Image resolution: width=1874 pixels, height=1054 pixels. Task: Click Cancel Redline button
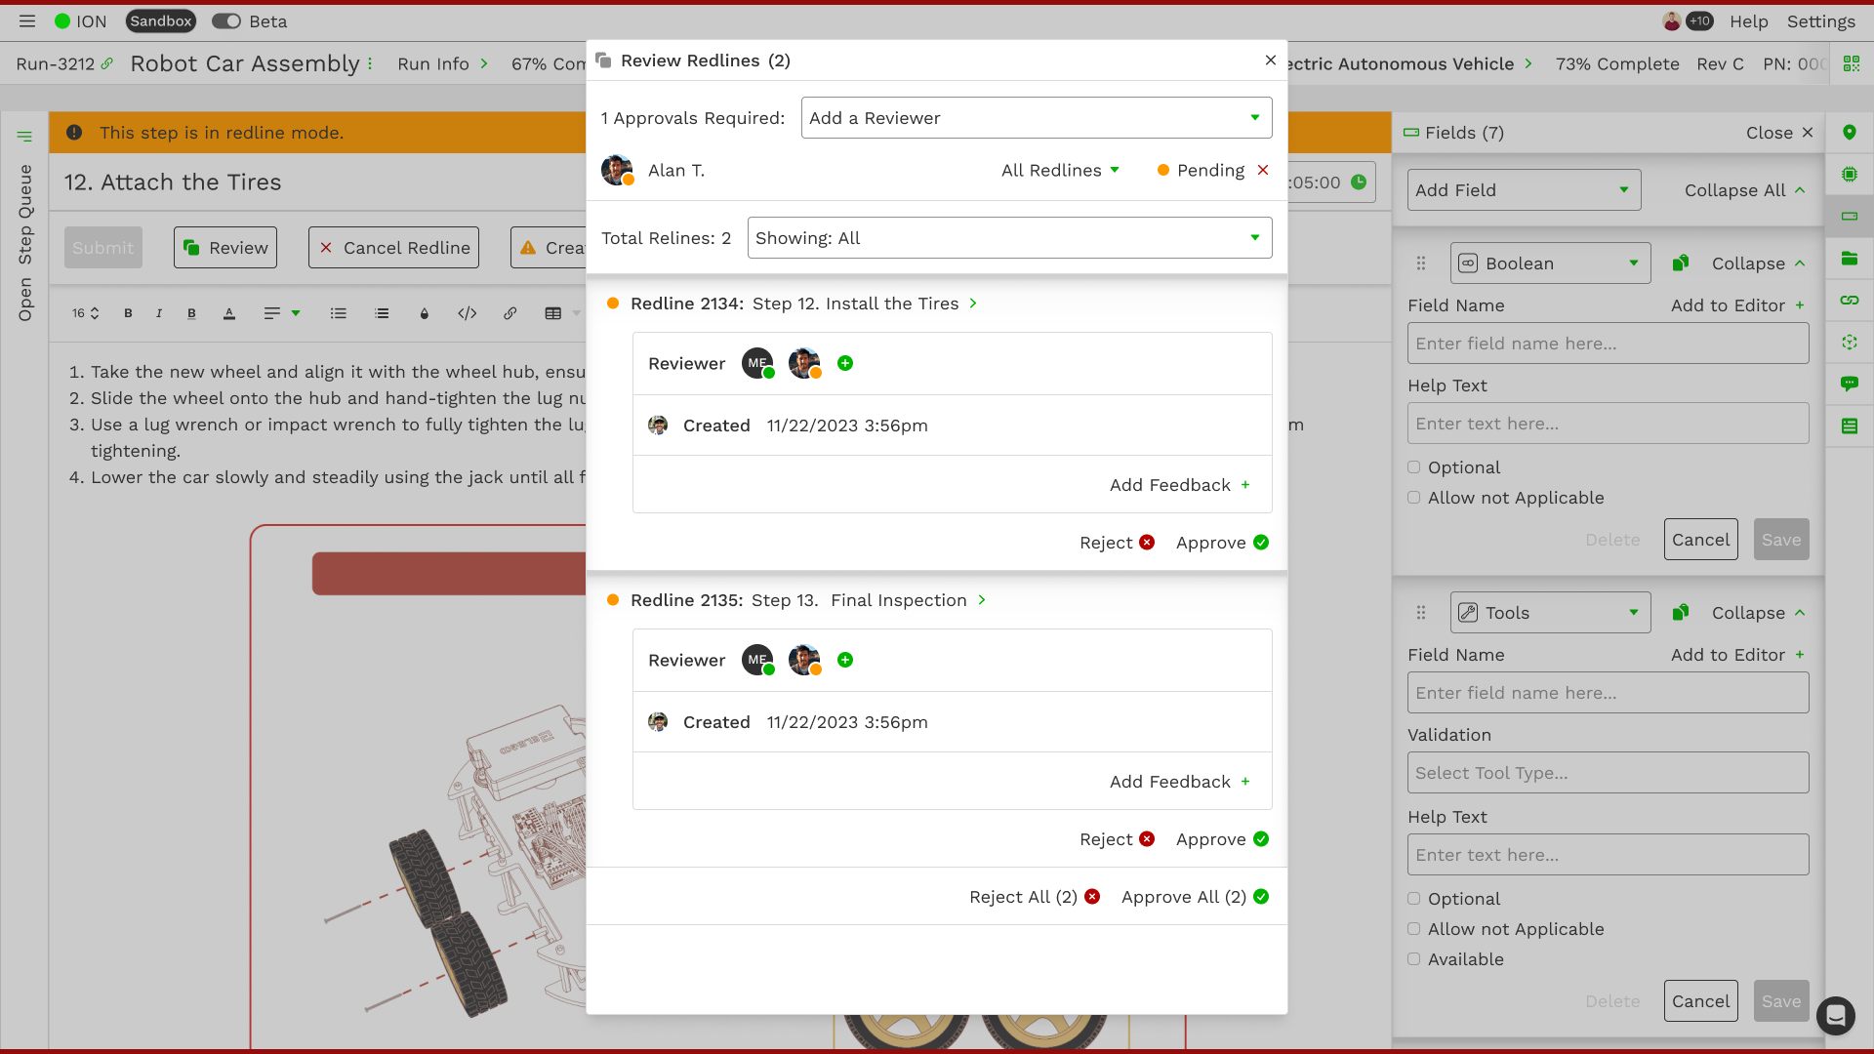pos(393,248)
